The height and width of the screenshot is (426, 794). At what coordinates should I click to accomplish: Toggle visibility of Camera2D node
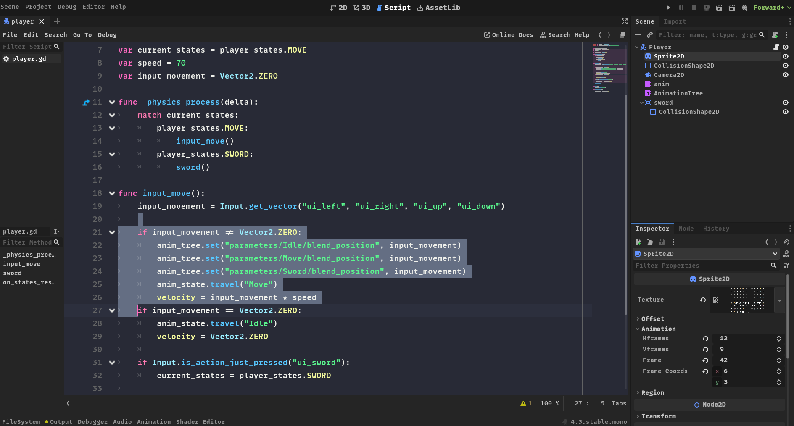pyautogui.click(x=785, y=75)
